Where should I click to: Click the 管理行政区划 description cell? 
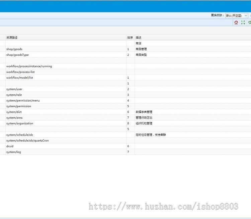pos(193,118)
